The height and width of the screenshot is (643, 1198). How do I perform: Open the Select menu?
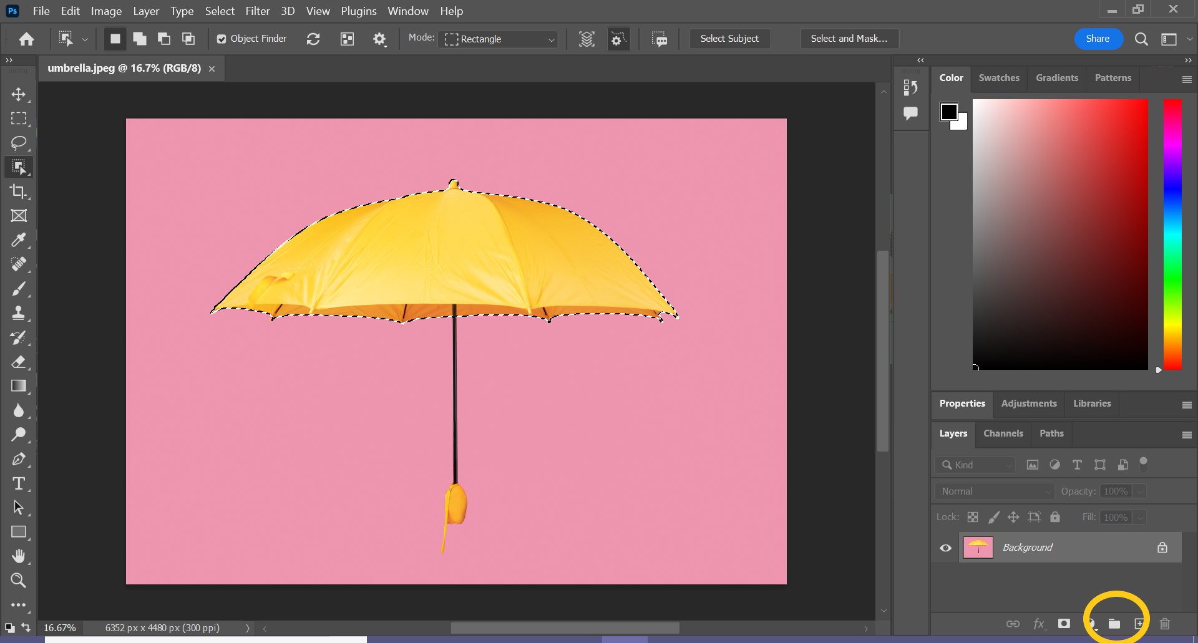[x=220, y=11]
